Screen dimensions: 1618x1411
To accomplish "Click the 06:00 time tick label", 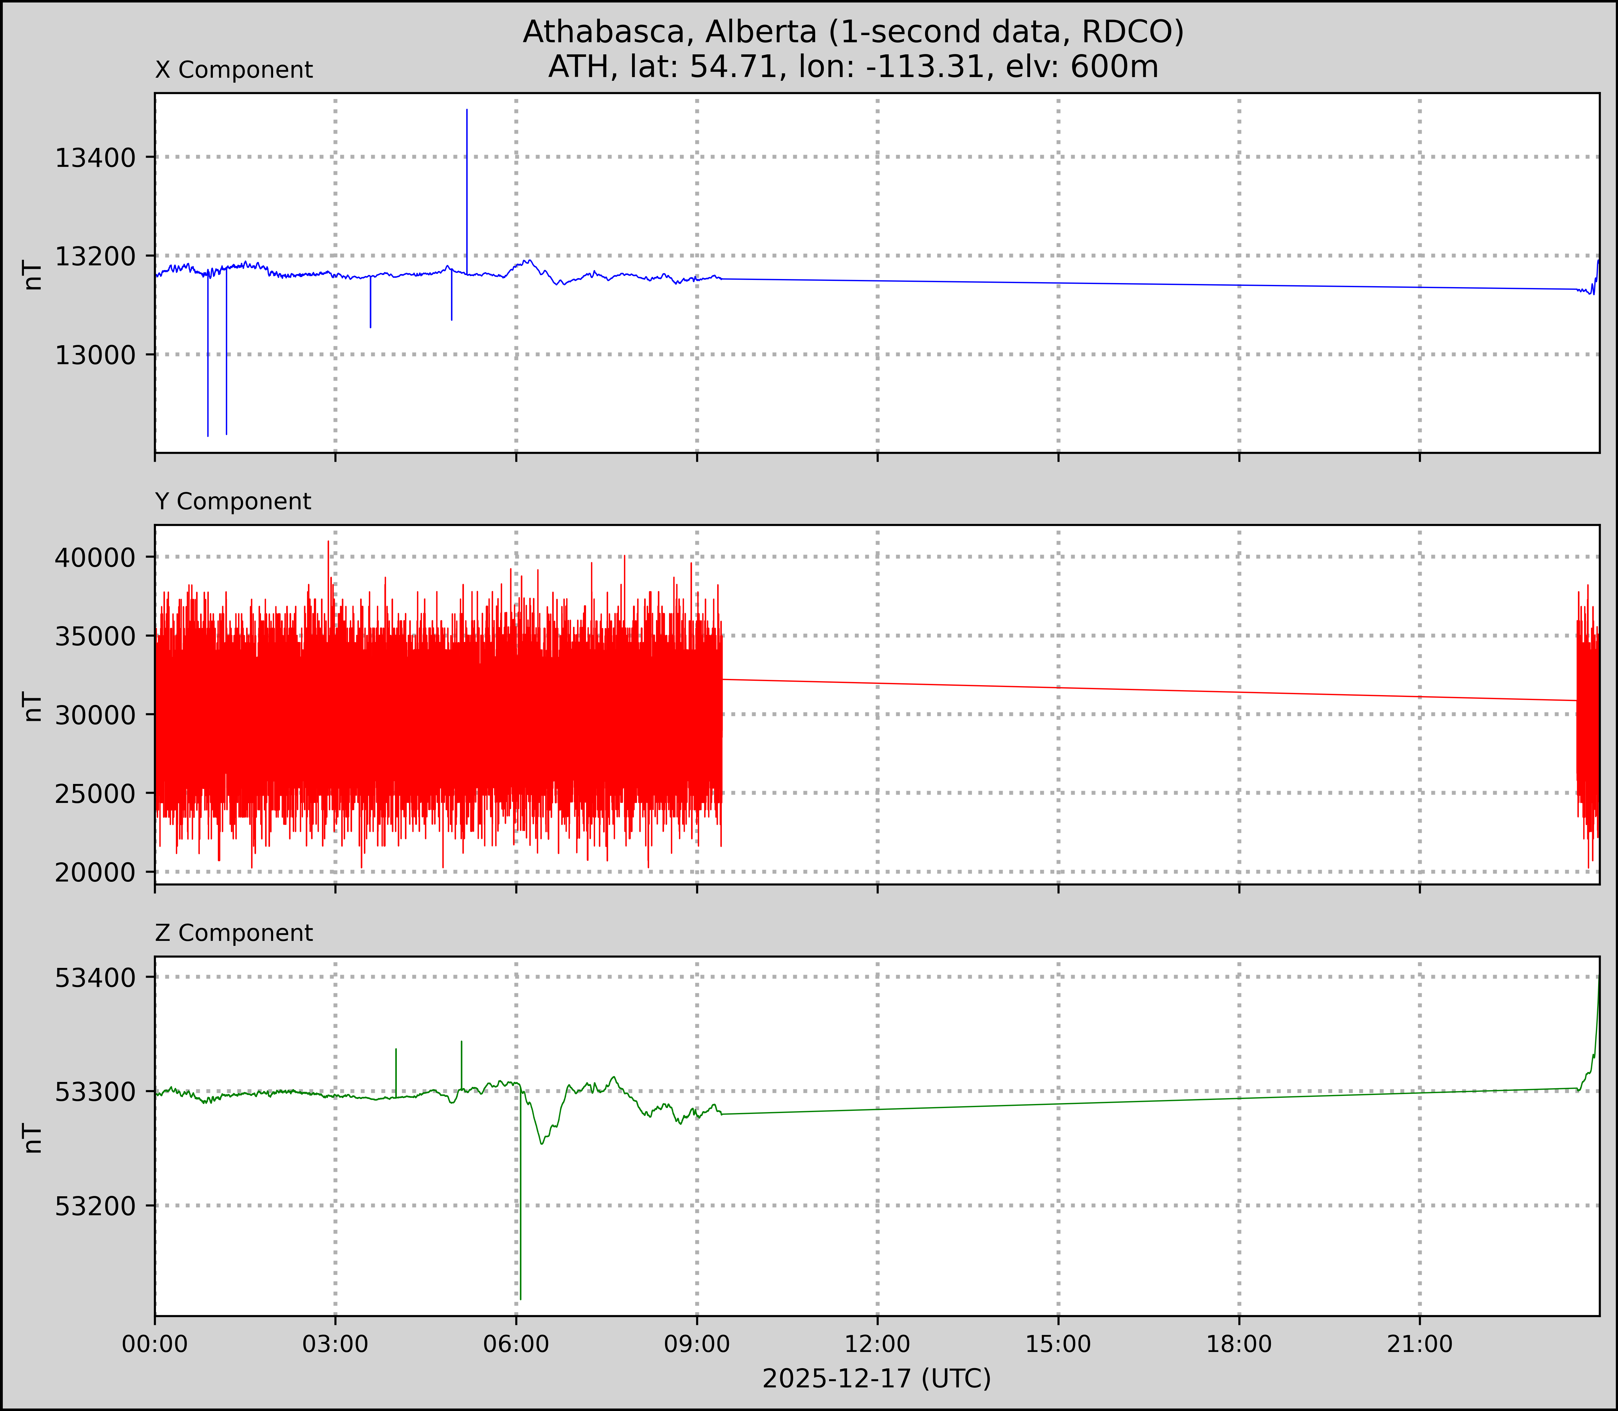I will tap(516, 1343).
